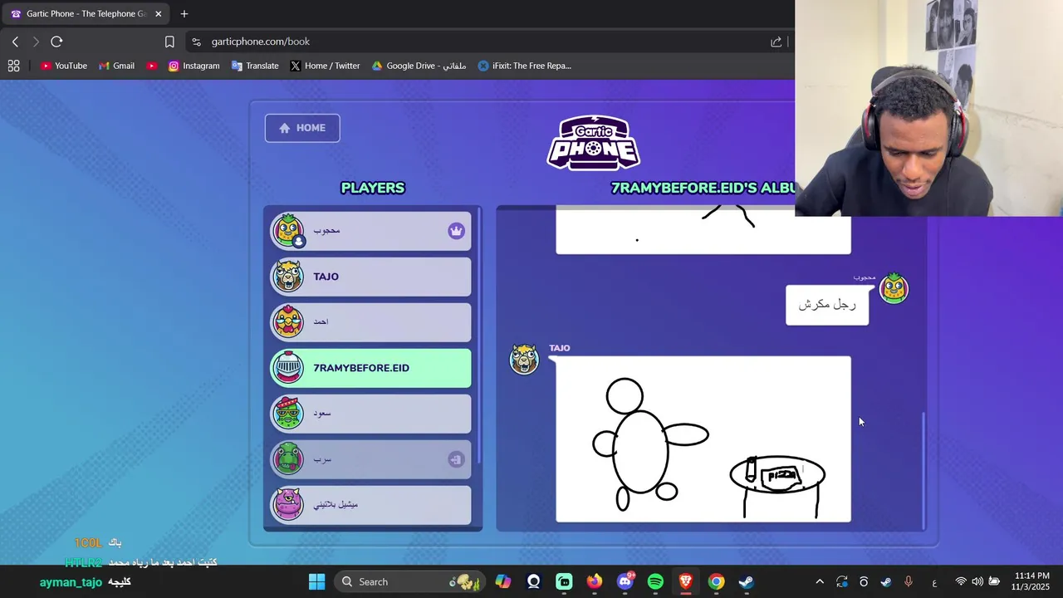Select player سعود in the players list
Image resolution: width=1063 pixels, height=598 pixels.
click(370, 414)
